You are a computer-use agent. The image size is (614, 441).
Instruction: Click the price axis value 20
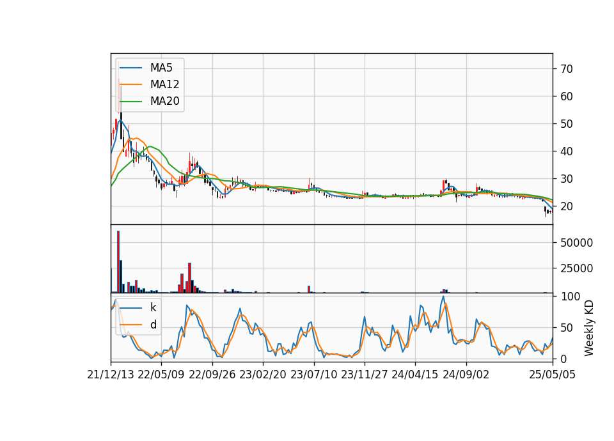(566, 206)
